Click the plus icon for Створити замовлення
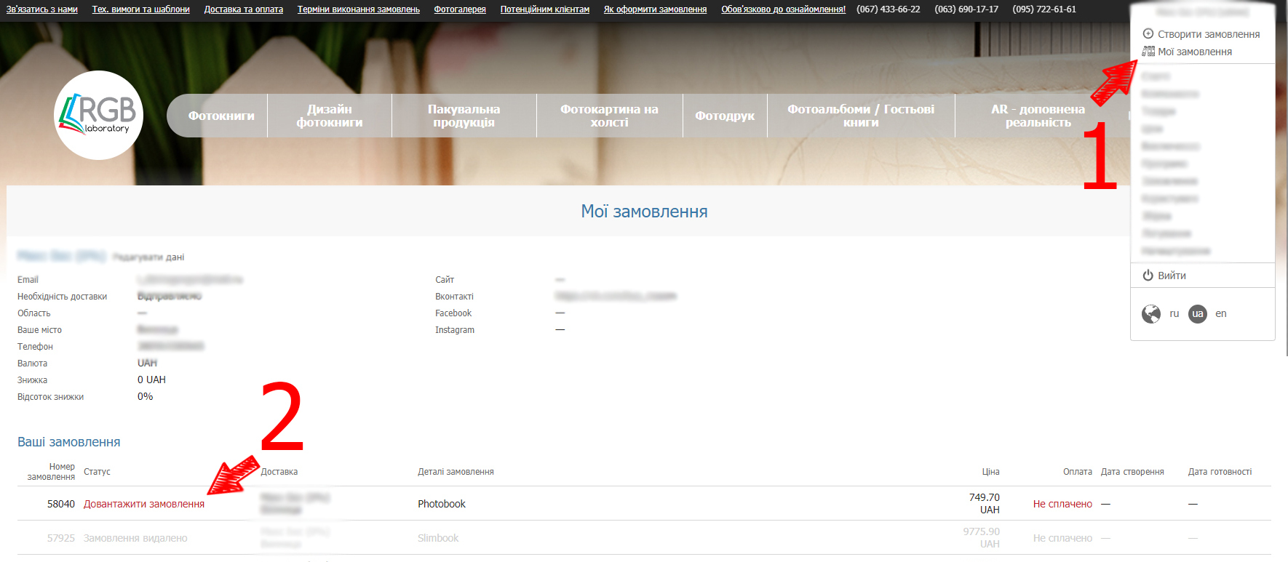1288x562 pixels. [1148, 33]
